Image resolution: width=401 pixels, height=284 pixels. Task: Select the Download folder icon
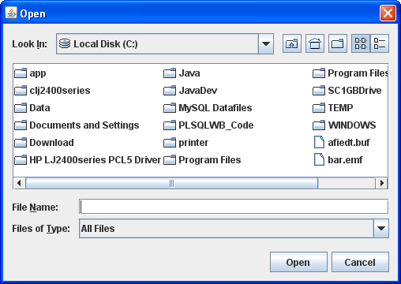pos(21,143)
